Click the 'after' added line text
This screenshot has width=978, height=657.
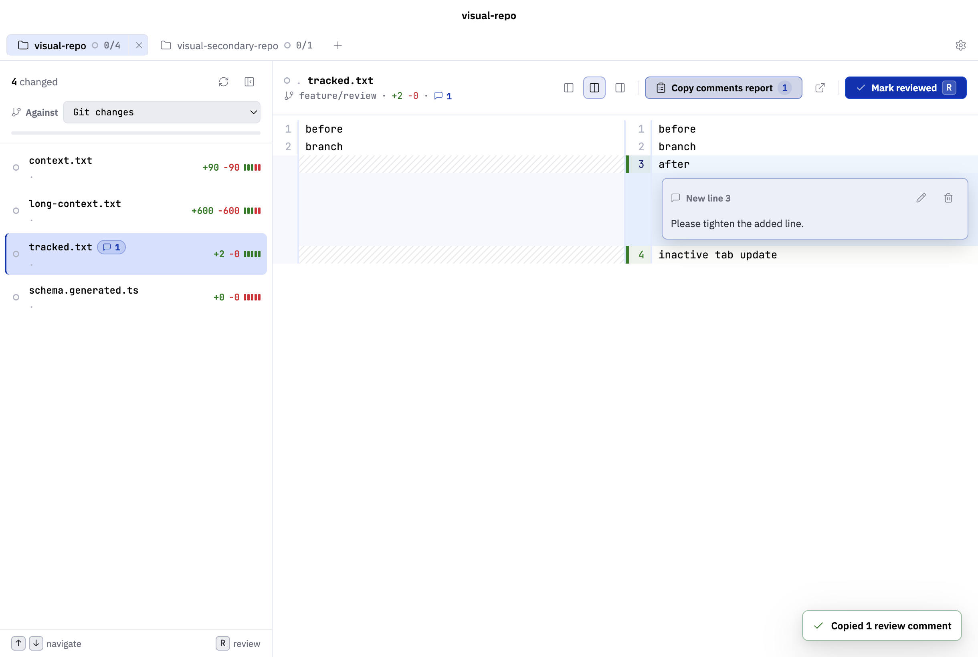pos(674,164)
